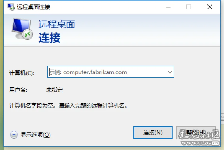Screen dimensions: 224x150
Task: Click the Remote Desktop title bar icon
Action: (11, 7)
